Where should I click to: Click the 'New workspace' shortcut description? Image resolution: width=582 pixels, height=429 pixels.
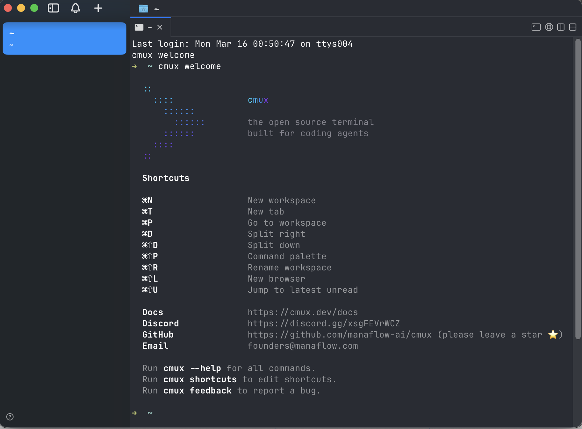(x=282, y=200)
